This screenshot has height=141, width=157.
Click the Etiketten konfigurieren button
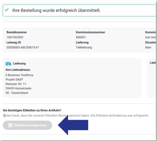[x=27, y=125]
